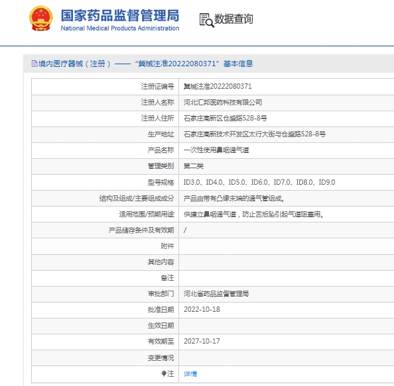Click the 备注 label
This screenshot has width=394, height=386.
pyautogui.click(x=167, y=277)
